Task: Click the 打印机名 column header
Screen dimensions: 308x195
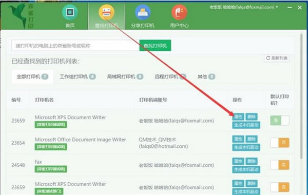Action: tap(44, 100)
